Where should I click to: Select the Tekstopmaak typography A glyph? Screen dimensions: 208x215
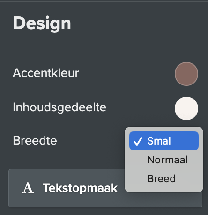[28, 188]
